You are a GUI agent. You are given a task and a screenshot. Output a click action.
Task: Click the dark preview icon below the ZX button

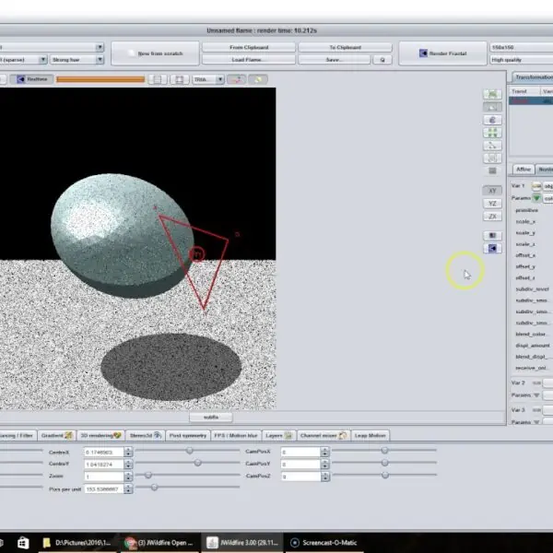coord(492,235)
